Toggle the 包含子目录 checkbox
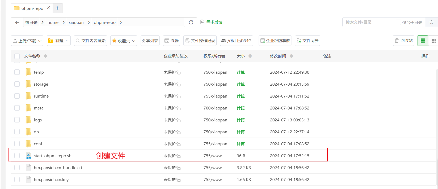This screenshot has height=189, width=438. click(398, 22)
